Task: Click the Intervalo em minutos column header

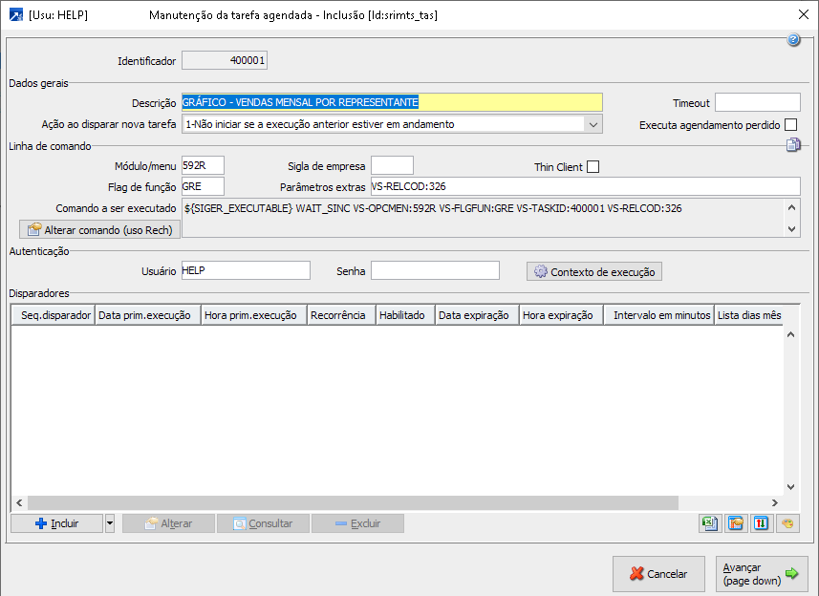Action: click(658, 315)
